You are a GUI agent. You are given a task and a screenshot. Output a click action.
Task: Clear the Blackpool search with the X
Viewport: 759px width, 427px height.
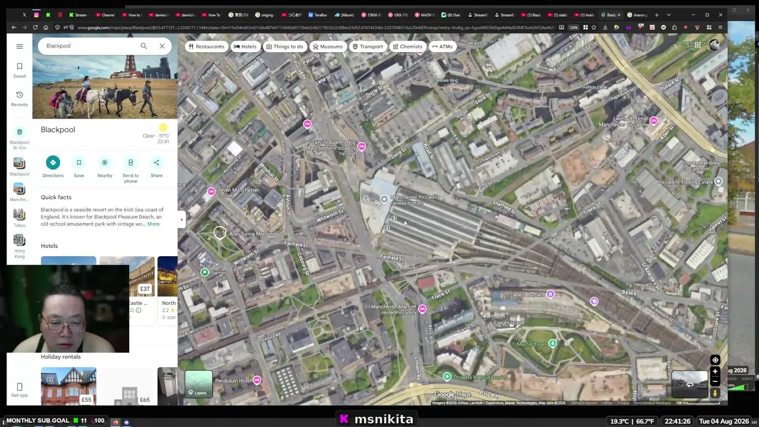[162, 46]
